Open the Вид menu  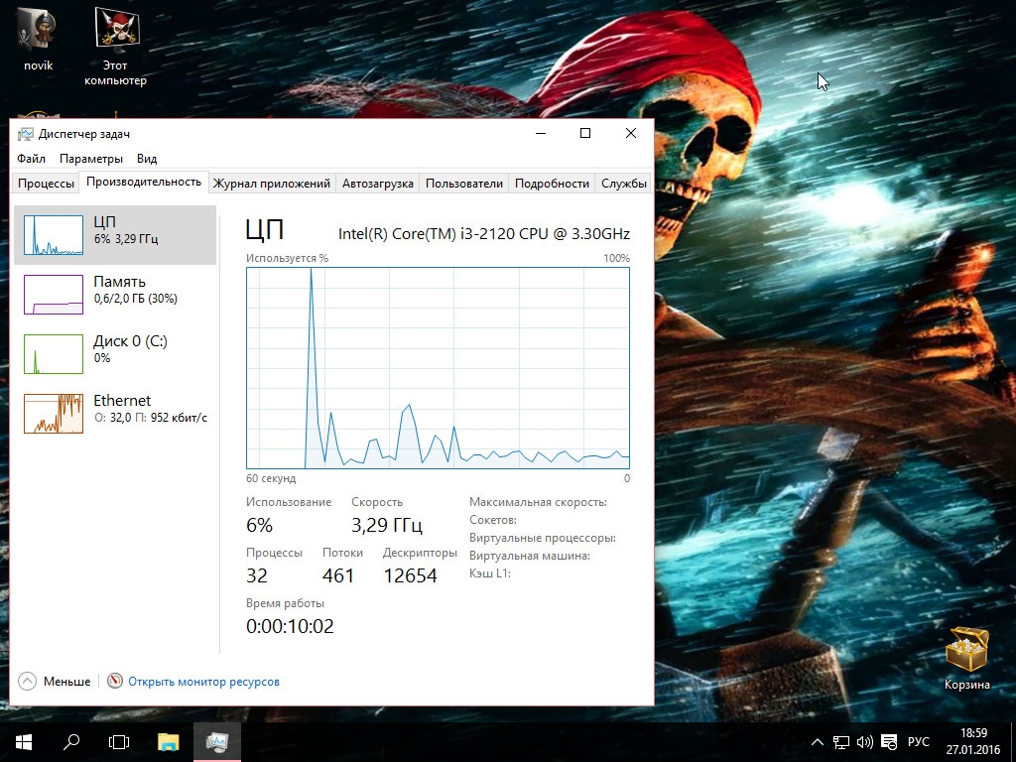click(x=147, y=159)
